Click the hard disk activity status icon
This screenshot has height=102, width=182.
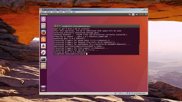coord(115,93)
